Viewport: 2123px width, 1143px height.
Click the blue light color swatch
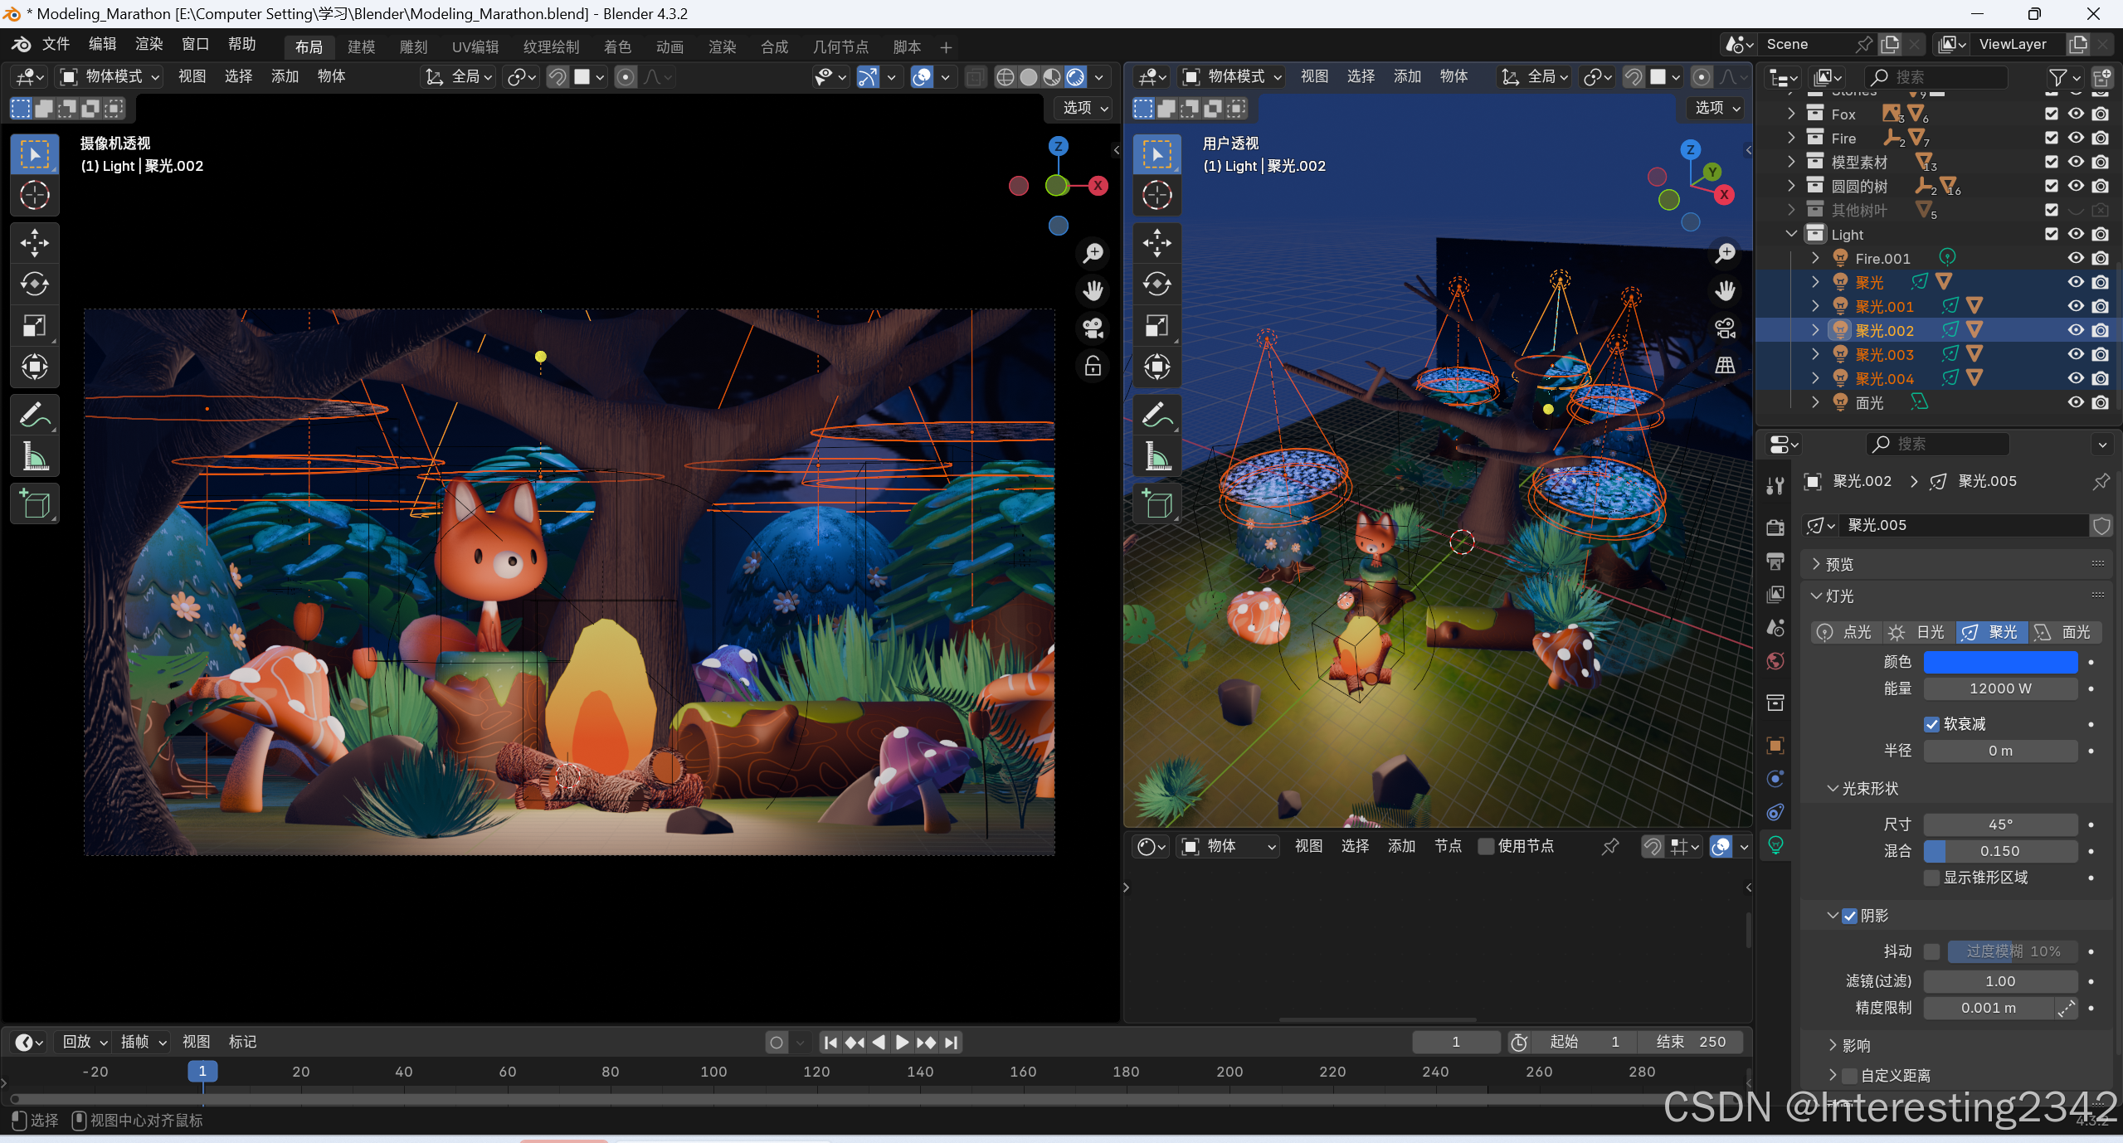1999,662
